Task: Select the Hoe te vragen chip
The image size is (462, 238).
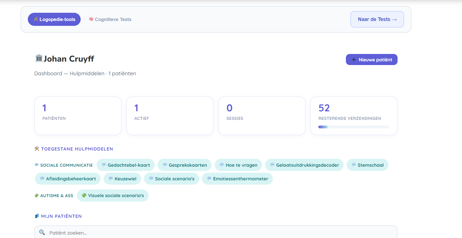Action: [238, 165]
